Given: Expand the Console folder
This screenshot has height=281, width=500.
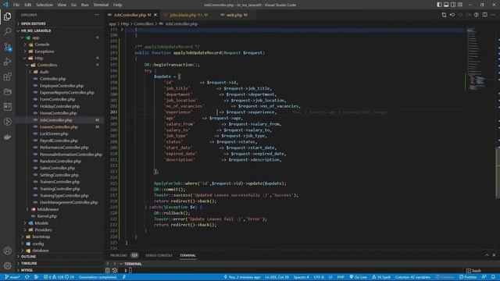Looking at the screenshot, I should pos(60,44).
